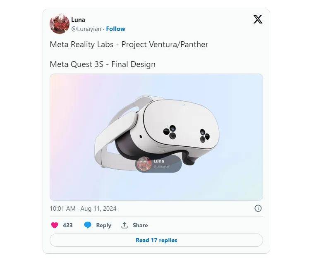The image size is (309, 262).
Task: Click the X logo icon
Action: tap(257, 19)
